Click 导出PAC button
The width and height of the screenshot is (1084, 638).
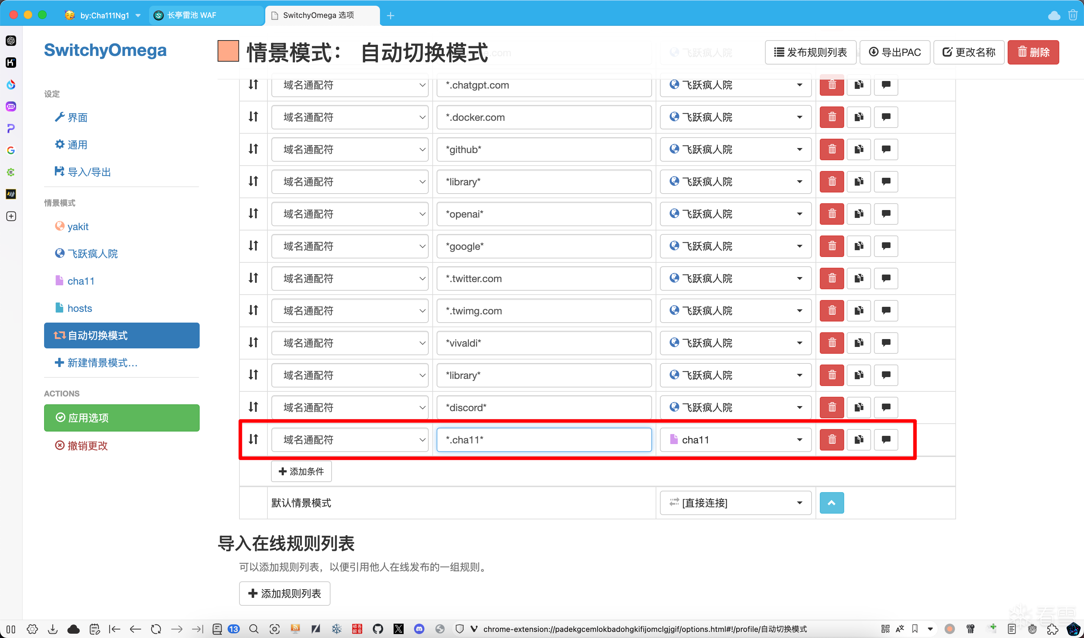point(895,52)
